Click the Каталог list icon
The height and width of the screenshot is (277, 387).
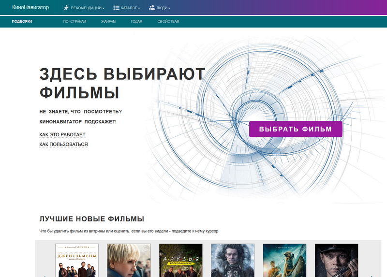[x=116, y=8]
